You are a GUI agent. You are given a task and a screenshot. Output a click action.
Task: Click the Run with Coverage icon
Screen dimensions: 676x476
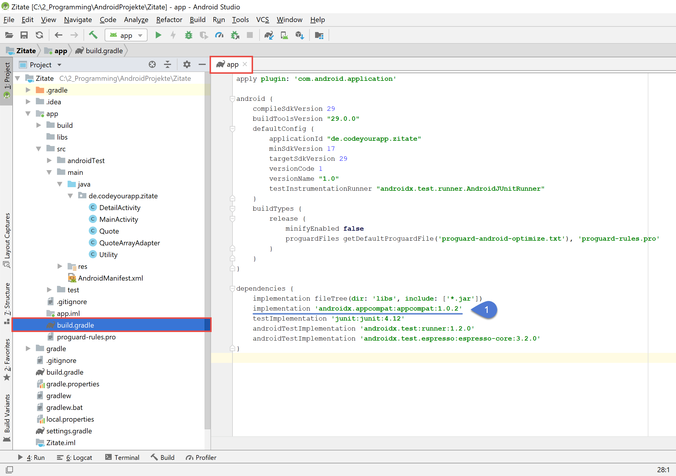pyautogui.click(x=204, y=35)
